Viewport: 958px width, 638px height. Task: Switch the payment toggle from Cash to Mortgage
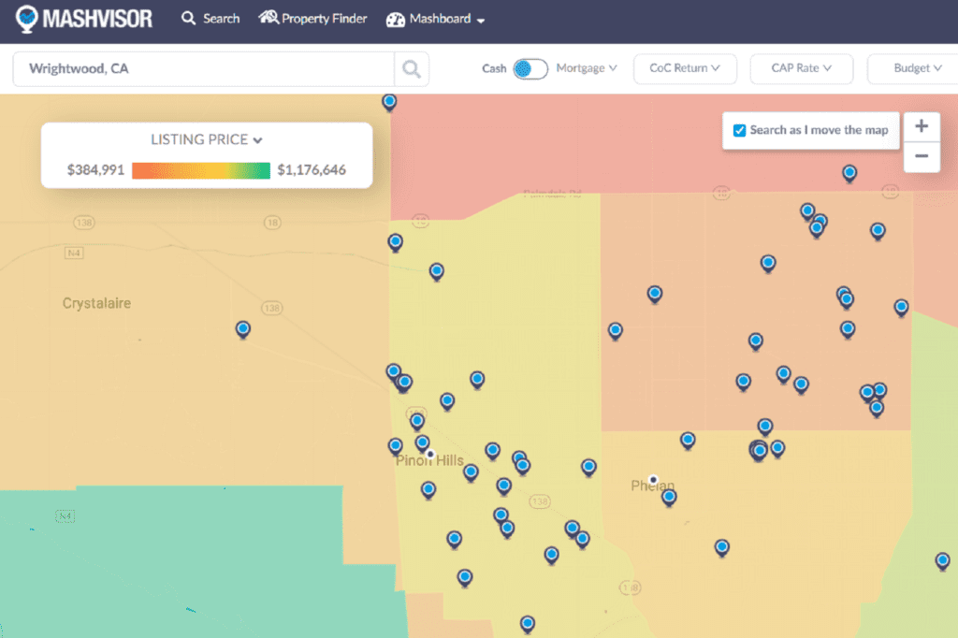click(530, 68)
